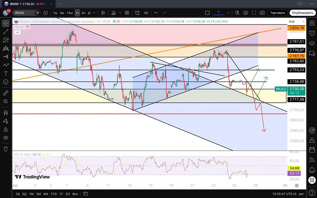Switch to the 4ч timeframe
Image resolution: width=317 pixels, height=198 pixels.
(83, 13)
